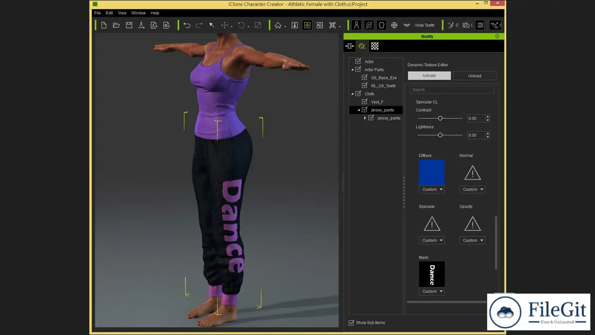Click the Hide Teeth mouth icon
The height and width of the screenshot is (335, 595).
407,25
